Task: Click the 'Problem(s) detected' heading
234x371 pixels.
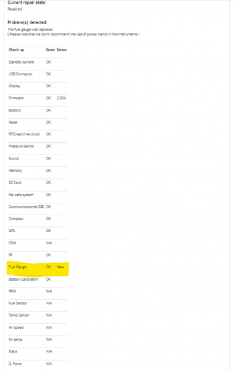Action: point(27,22)
